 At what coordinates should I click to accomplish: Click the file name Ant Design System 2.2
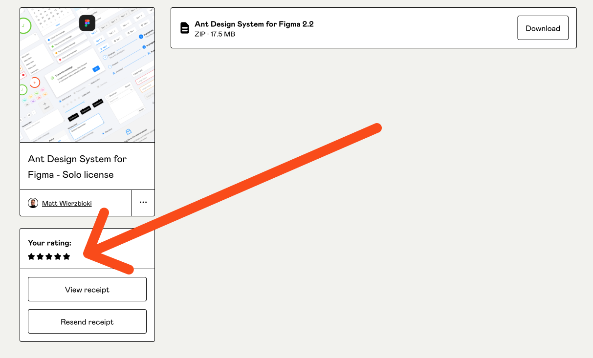click(255, 23)
